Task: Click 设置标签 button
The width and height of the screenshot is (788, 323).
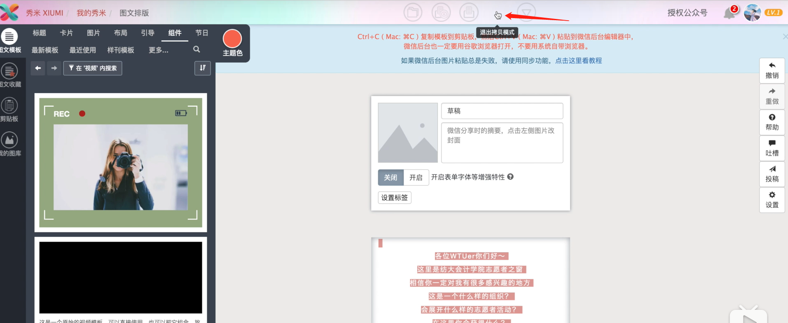Action: pyautogui.click(x=395, y=198)
